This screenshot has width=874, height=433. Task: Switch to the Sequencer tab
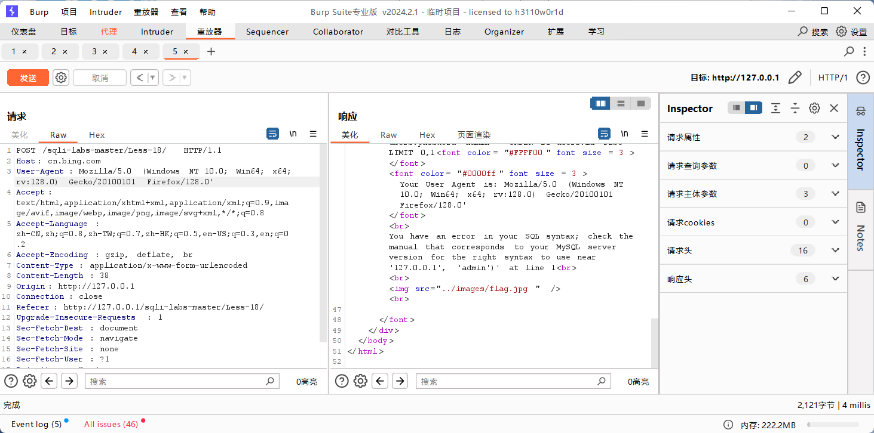(x=267, y=32)
